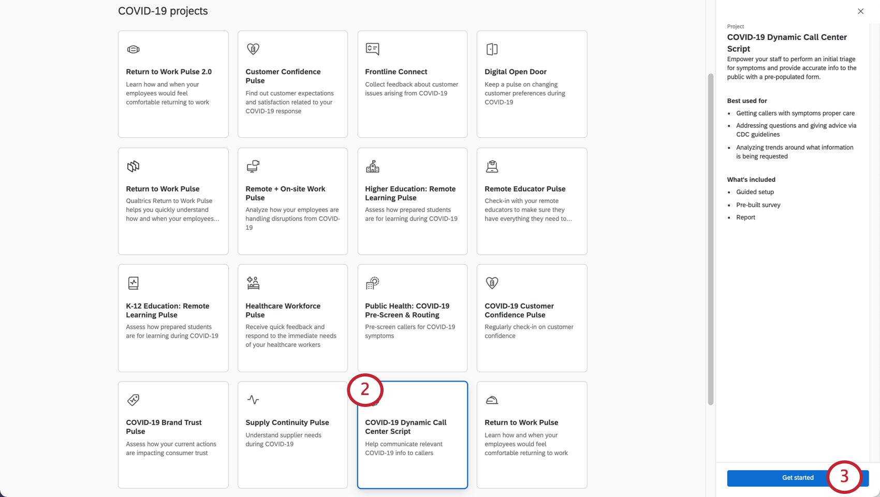Screen dimensions: 880x497
Task: Click 'Pre-screen callers for COVID-19 symptoms' text
Action: (410, 331)
